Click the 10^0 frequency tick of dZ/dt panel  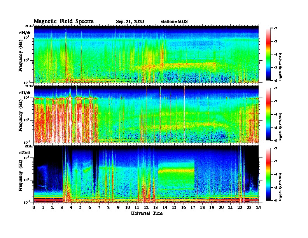pos(26,180)
